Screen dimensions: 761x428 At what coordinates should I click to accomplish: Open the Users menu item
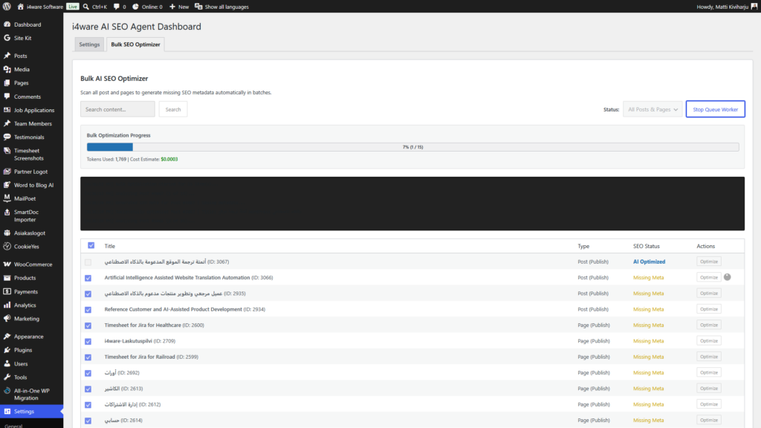coord(21,363)
